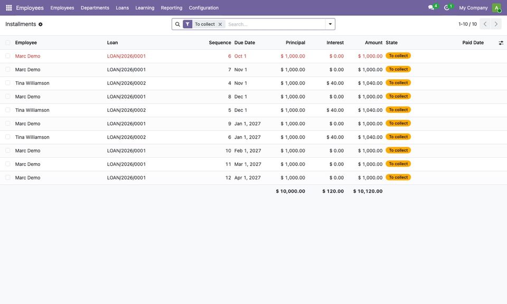The width and height of the screenshot is (507, 304).
Task: Open optional columns settings icon
Action: click(501, 43)
